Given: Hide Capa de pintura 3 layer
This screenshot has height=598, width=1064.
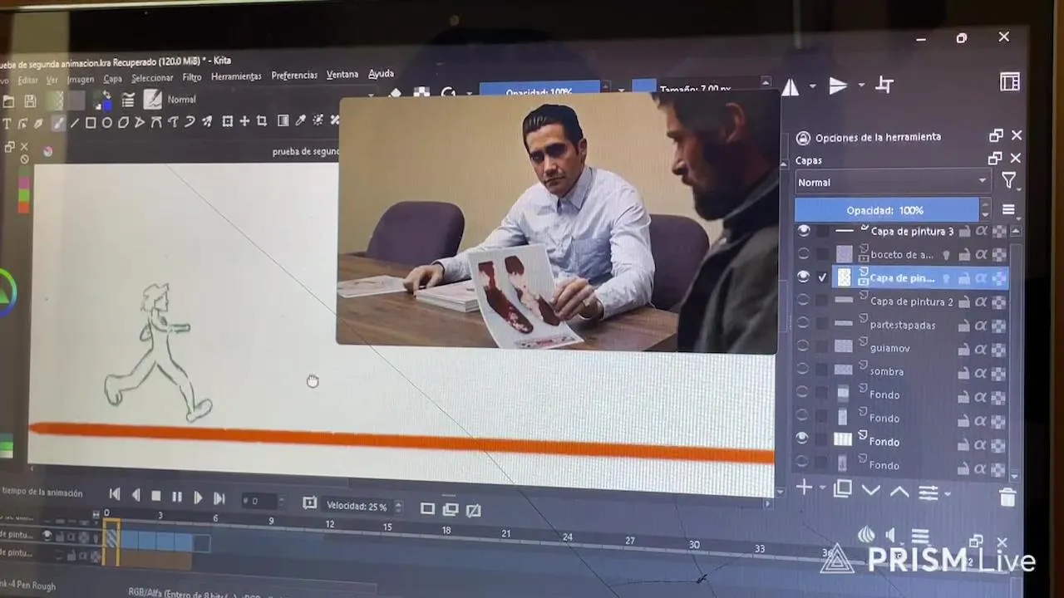Looking at the screenshot, I should 804,230.
